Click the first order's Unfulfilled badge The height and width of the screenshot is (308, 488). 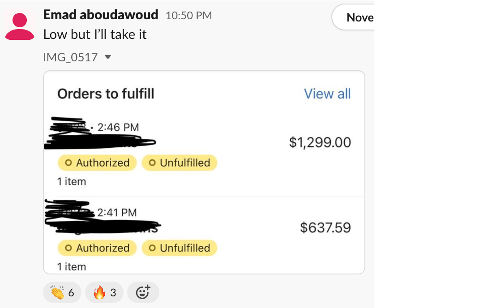[180, 163]
